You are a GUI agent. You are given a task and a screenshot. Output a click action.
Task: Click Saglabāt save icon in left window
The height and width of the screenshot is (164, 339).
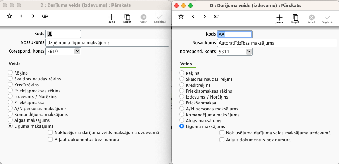[x=160, y=18]
